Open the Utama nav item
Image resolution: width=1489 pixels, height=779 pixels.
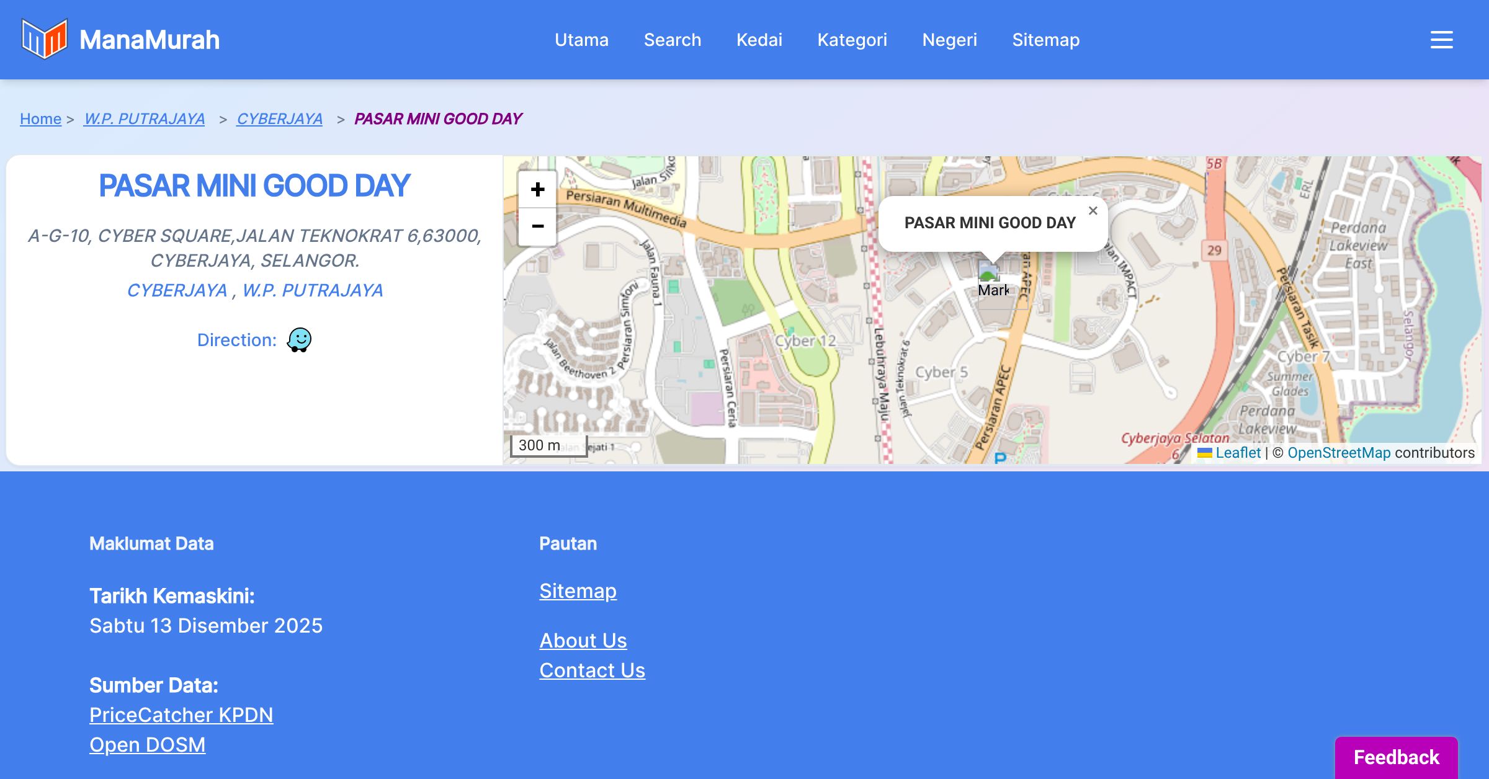tap(581, 40)
